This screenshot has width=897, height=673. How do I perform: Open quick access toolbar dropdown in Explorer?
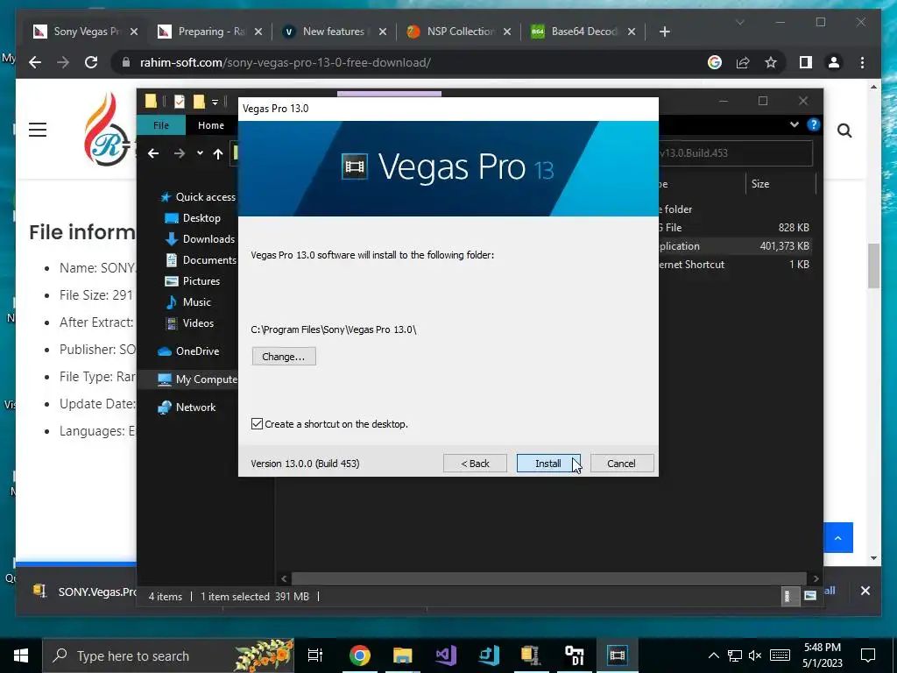[215, 103]
